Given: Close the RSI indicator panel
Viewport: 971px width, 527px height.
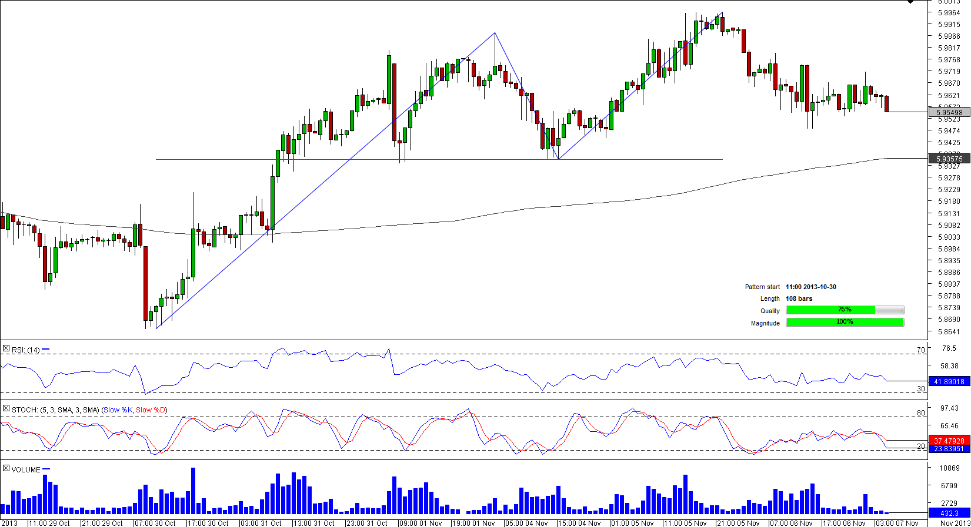Looking at the screenshot, I should coord(6,349).
